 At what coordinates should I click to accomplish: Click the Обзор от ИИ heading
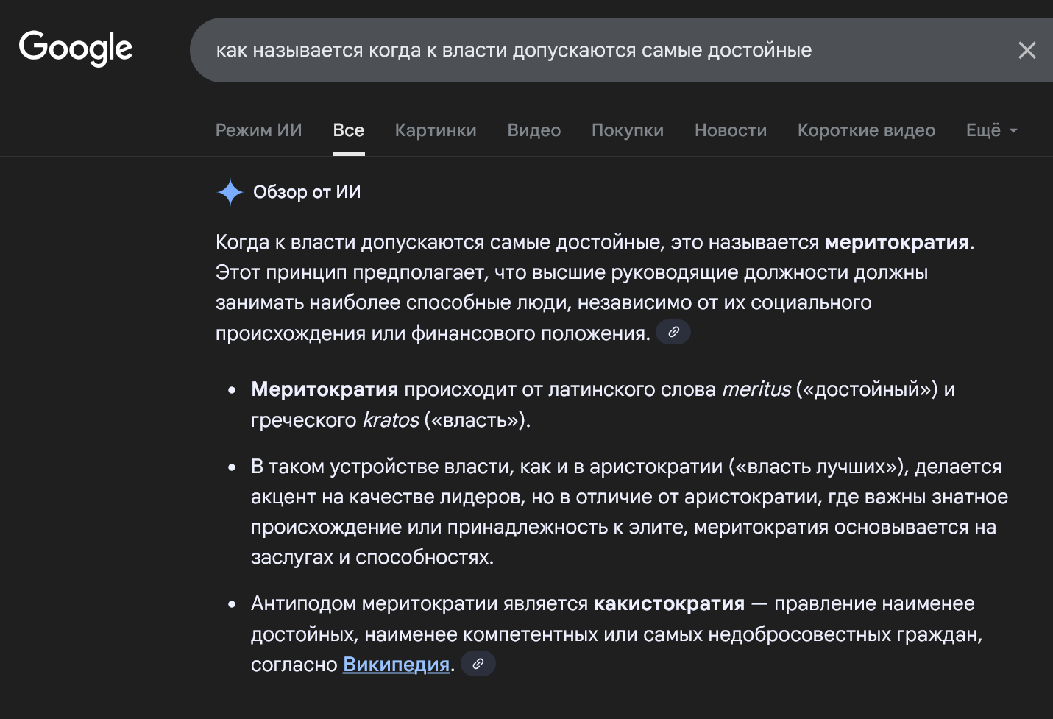[x=307, y=192]
